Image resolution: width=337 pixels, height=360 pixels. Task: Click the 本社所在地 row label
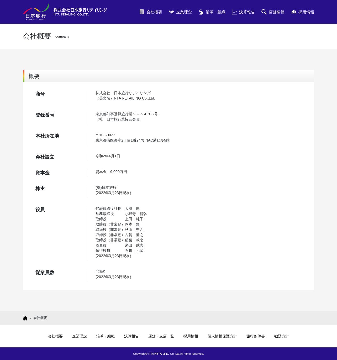pos(47,136)
